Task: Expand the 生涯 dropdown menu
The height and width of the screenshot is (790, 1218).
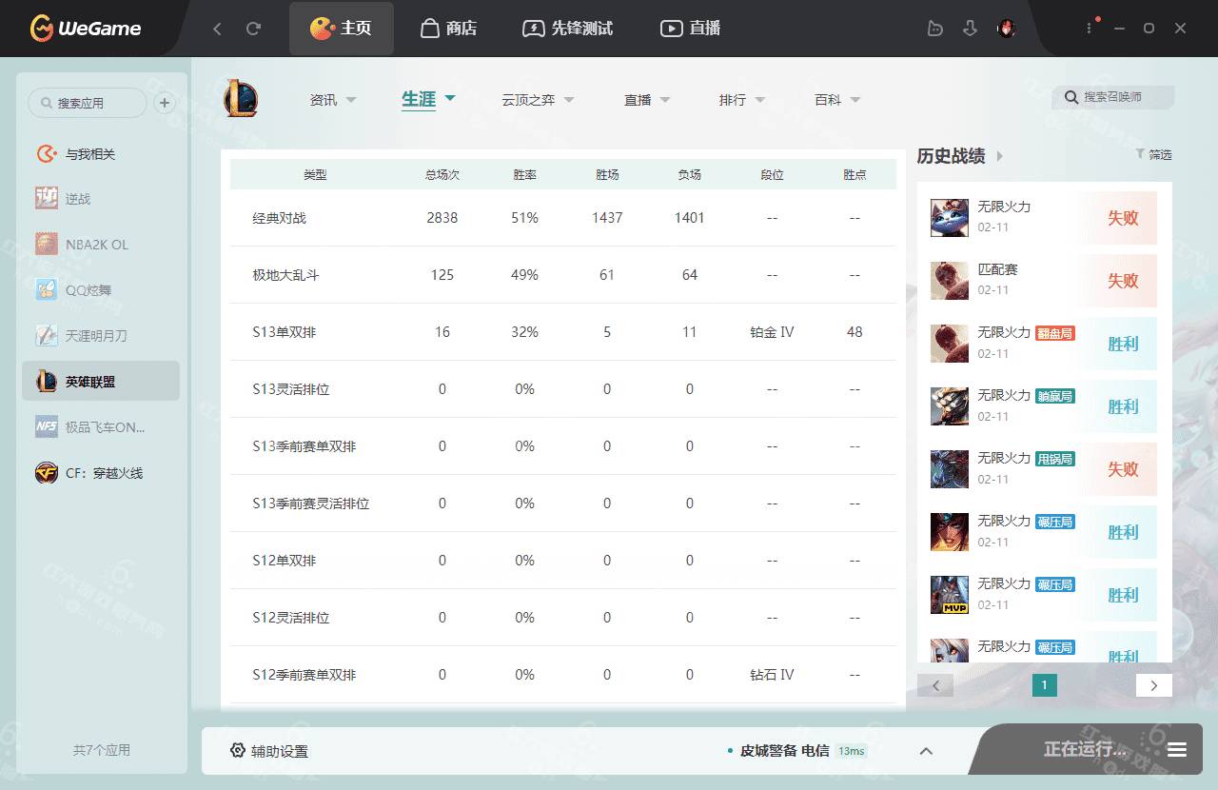Action: [x=428, y=99]
